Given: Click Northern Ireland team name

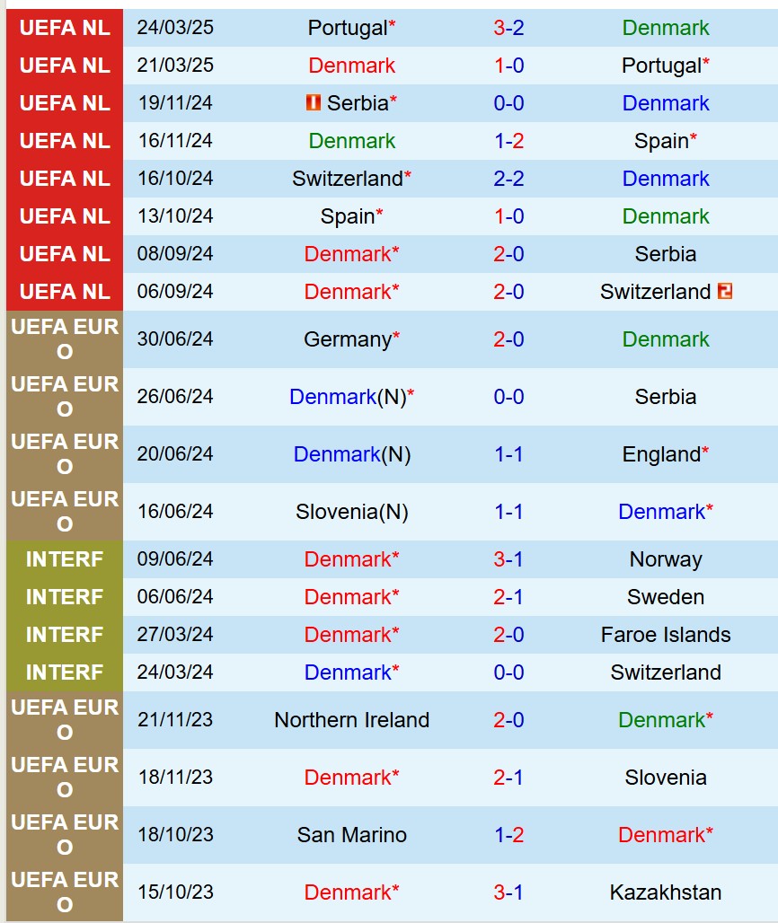Looking at the screenshot, I should point(351,720).
